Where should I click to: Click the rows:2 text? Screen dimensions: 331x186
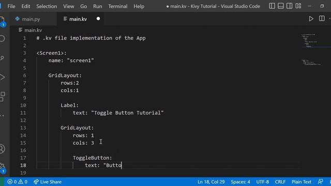point(70,83)
